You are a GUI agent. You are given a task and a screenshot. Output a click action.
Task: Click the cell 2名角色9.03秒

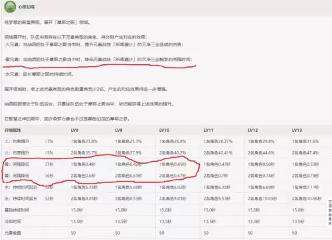pos(173,199)
